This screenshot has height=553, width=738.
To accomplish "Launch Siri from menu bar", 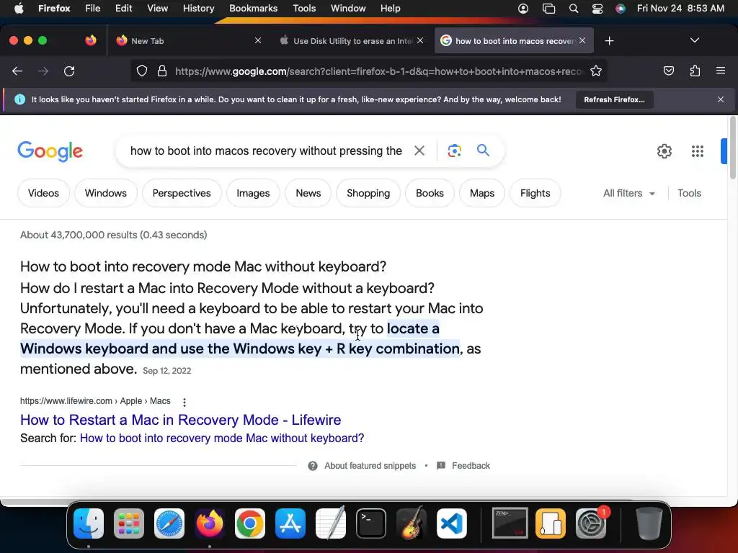I will (x=621, y=9).
